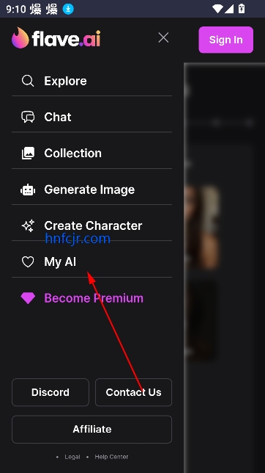Follow the Legal link
The image size is (265, 473).
(72, 457)
